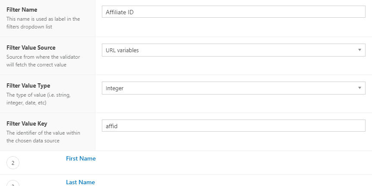This screenshot has width=372, height=186.
Task: Click the Filter Value Type dropdown arrow
Action: (359, 88)
